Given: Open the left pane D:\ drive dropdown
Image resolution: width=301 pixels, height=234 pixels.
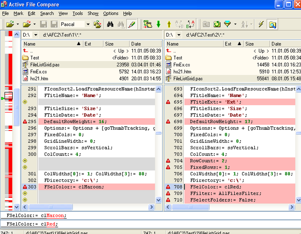Looking at the screenshot, I should (x=35, y=35).
